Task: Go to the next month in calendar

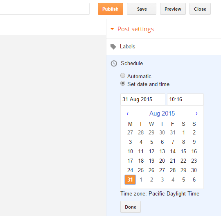Action: pyautogui.click(x=196, y=114)
